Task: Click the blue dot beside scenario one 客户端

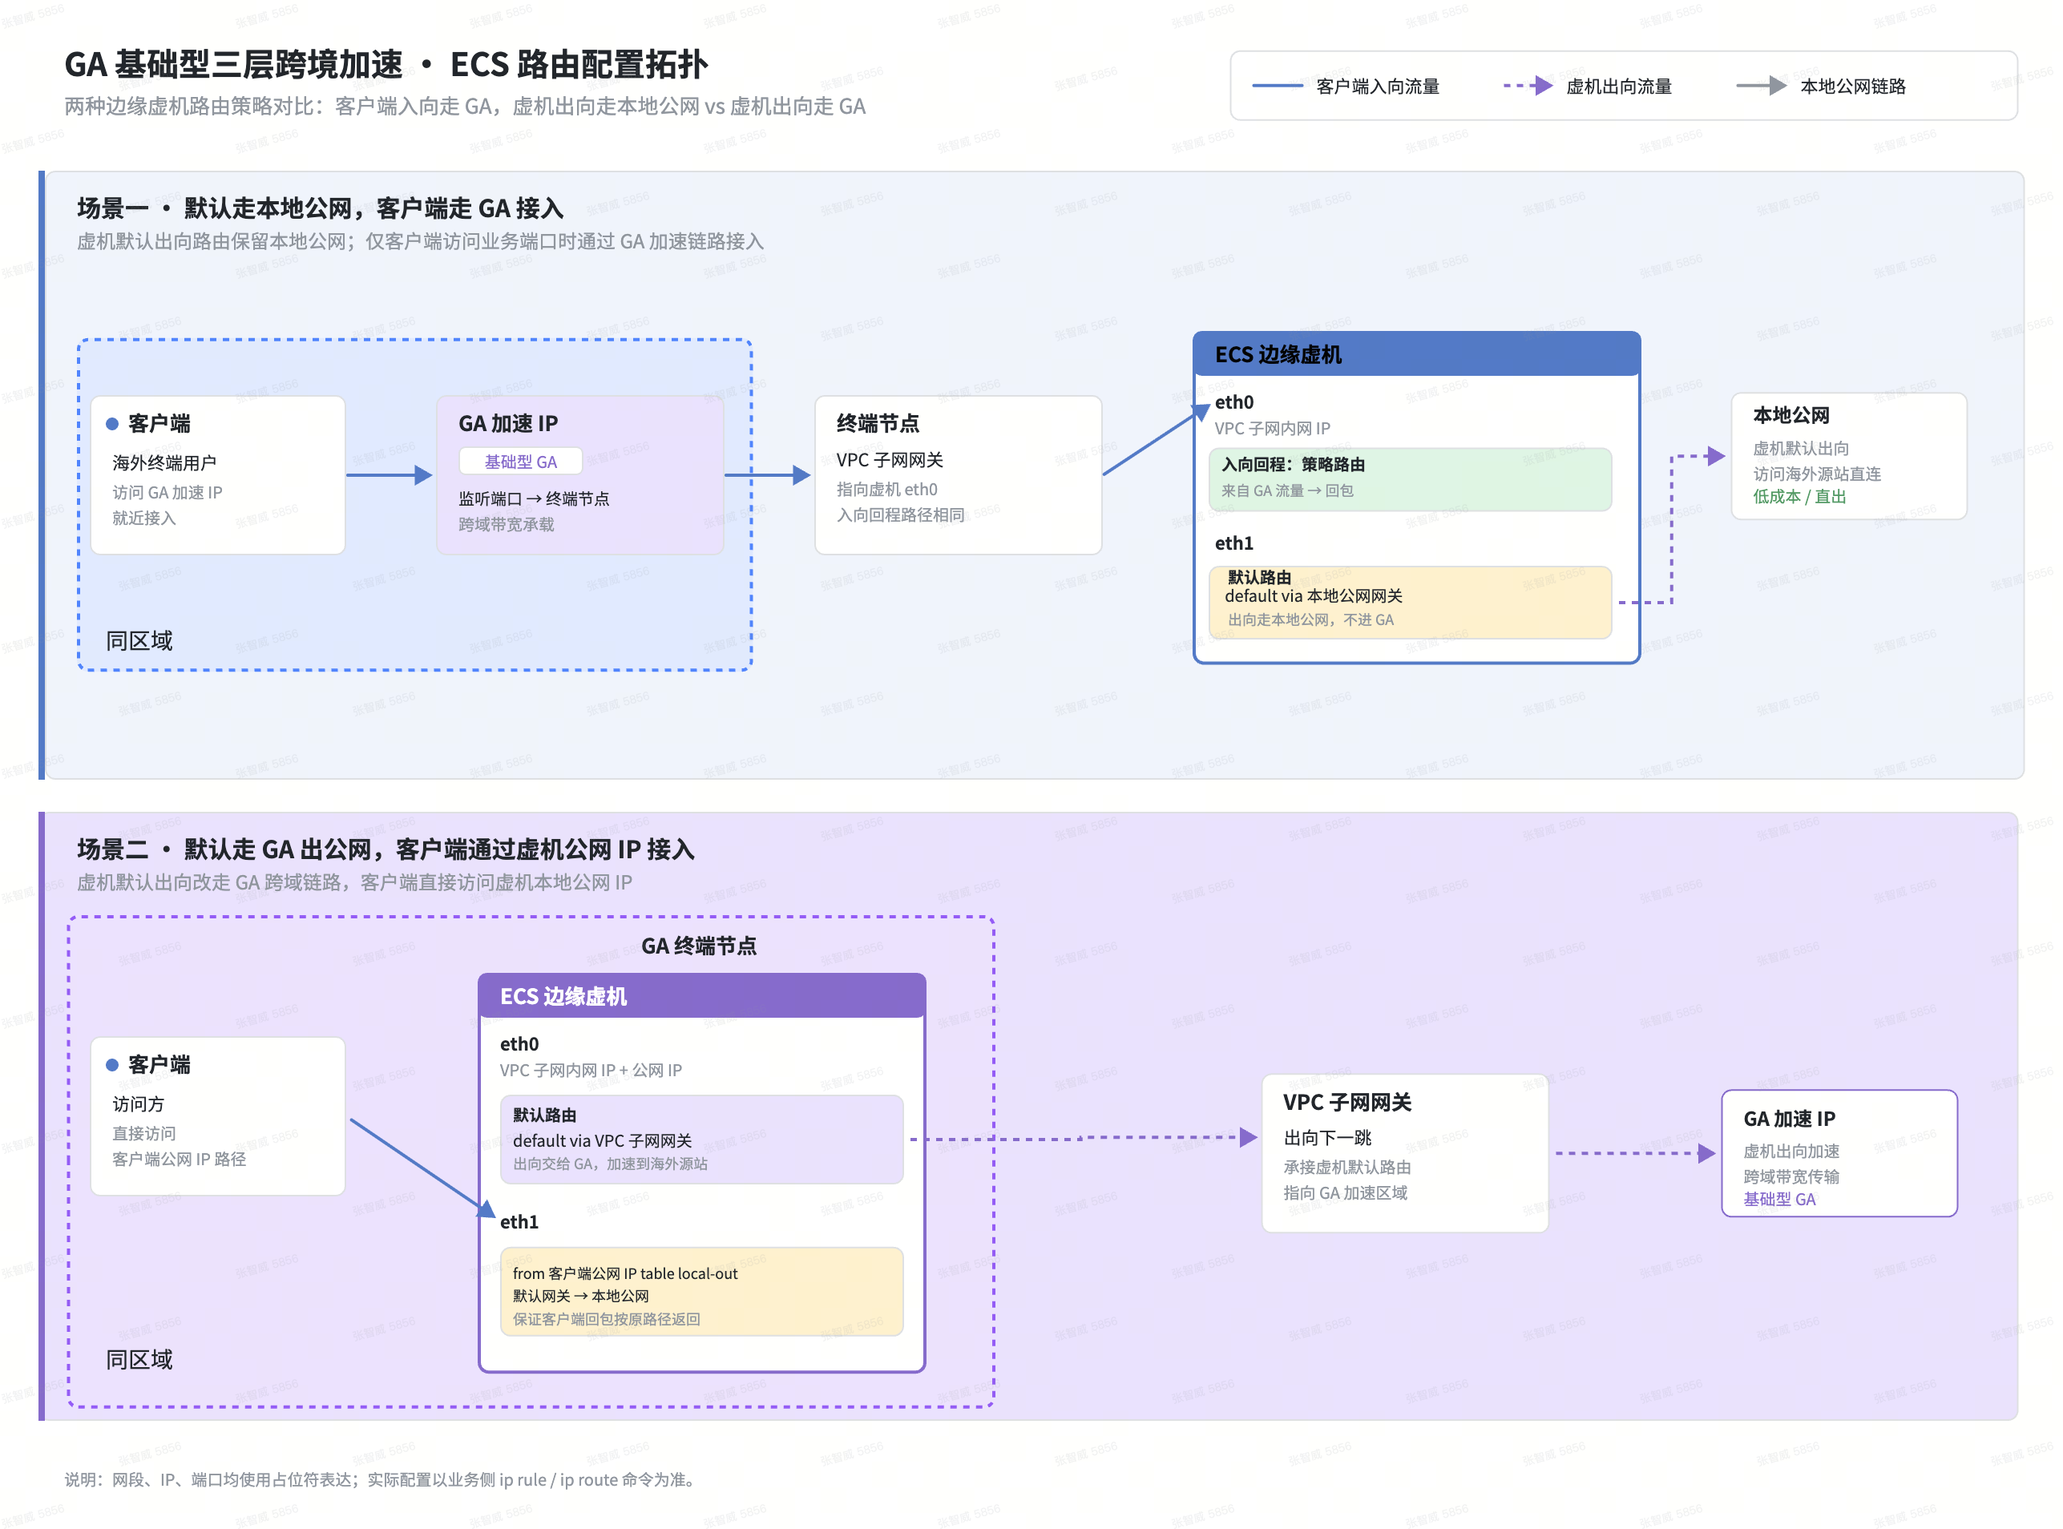Action: coord(112,424)
